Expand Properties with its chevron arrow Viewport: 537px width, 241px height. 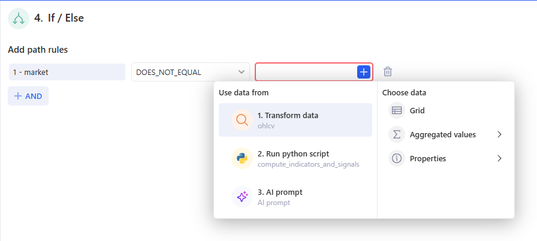point(499,158)
